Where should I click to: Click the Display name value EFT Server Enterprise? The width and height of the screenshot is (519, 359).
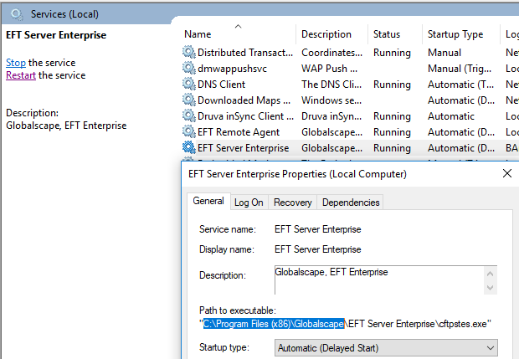pos(318,249)
